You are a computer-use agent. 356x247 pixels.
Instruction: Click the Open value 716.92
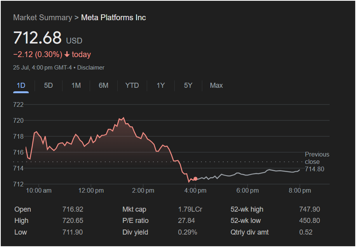[x=73, y=209]
